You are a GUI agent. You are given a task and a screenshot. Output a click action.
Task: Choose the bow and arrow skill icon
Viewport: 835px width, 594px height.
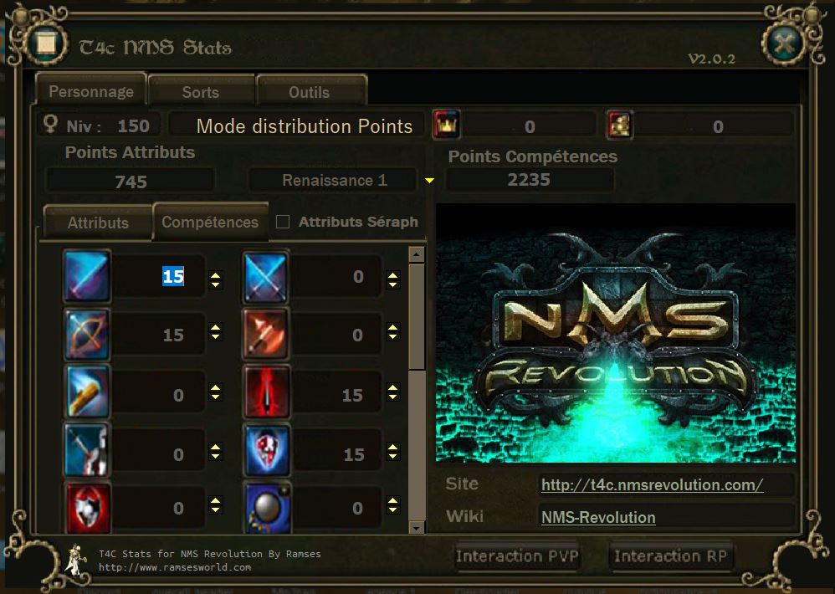(x=87, y=335)
